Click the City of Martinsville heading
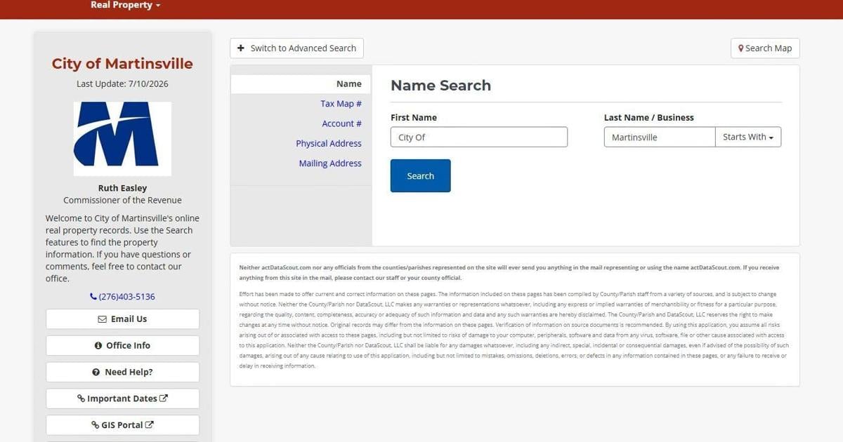Image resolution: width=843 pixels, height=442 pixels. tap(122, 64)
